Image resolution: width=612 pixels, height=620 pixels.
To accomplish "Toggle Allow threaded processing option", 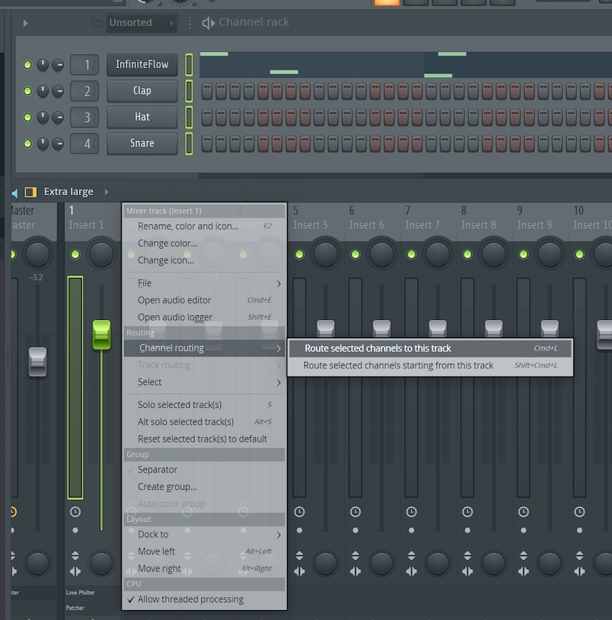I will point(190,599).
